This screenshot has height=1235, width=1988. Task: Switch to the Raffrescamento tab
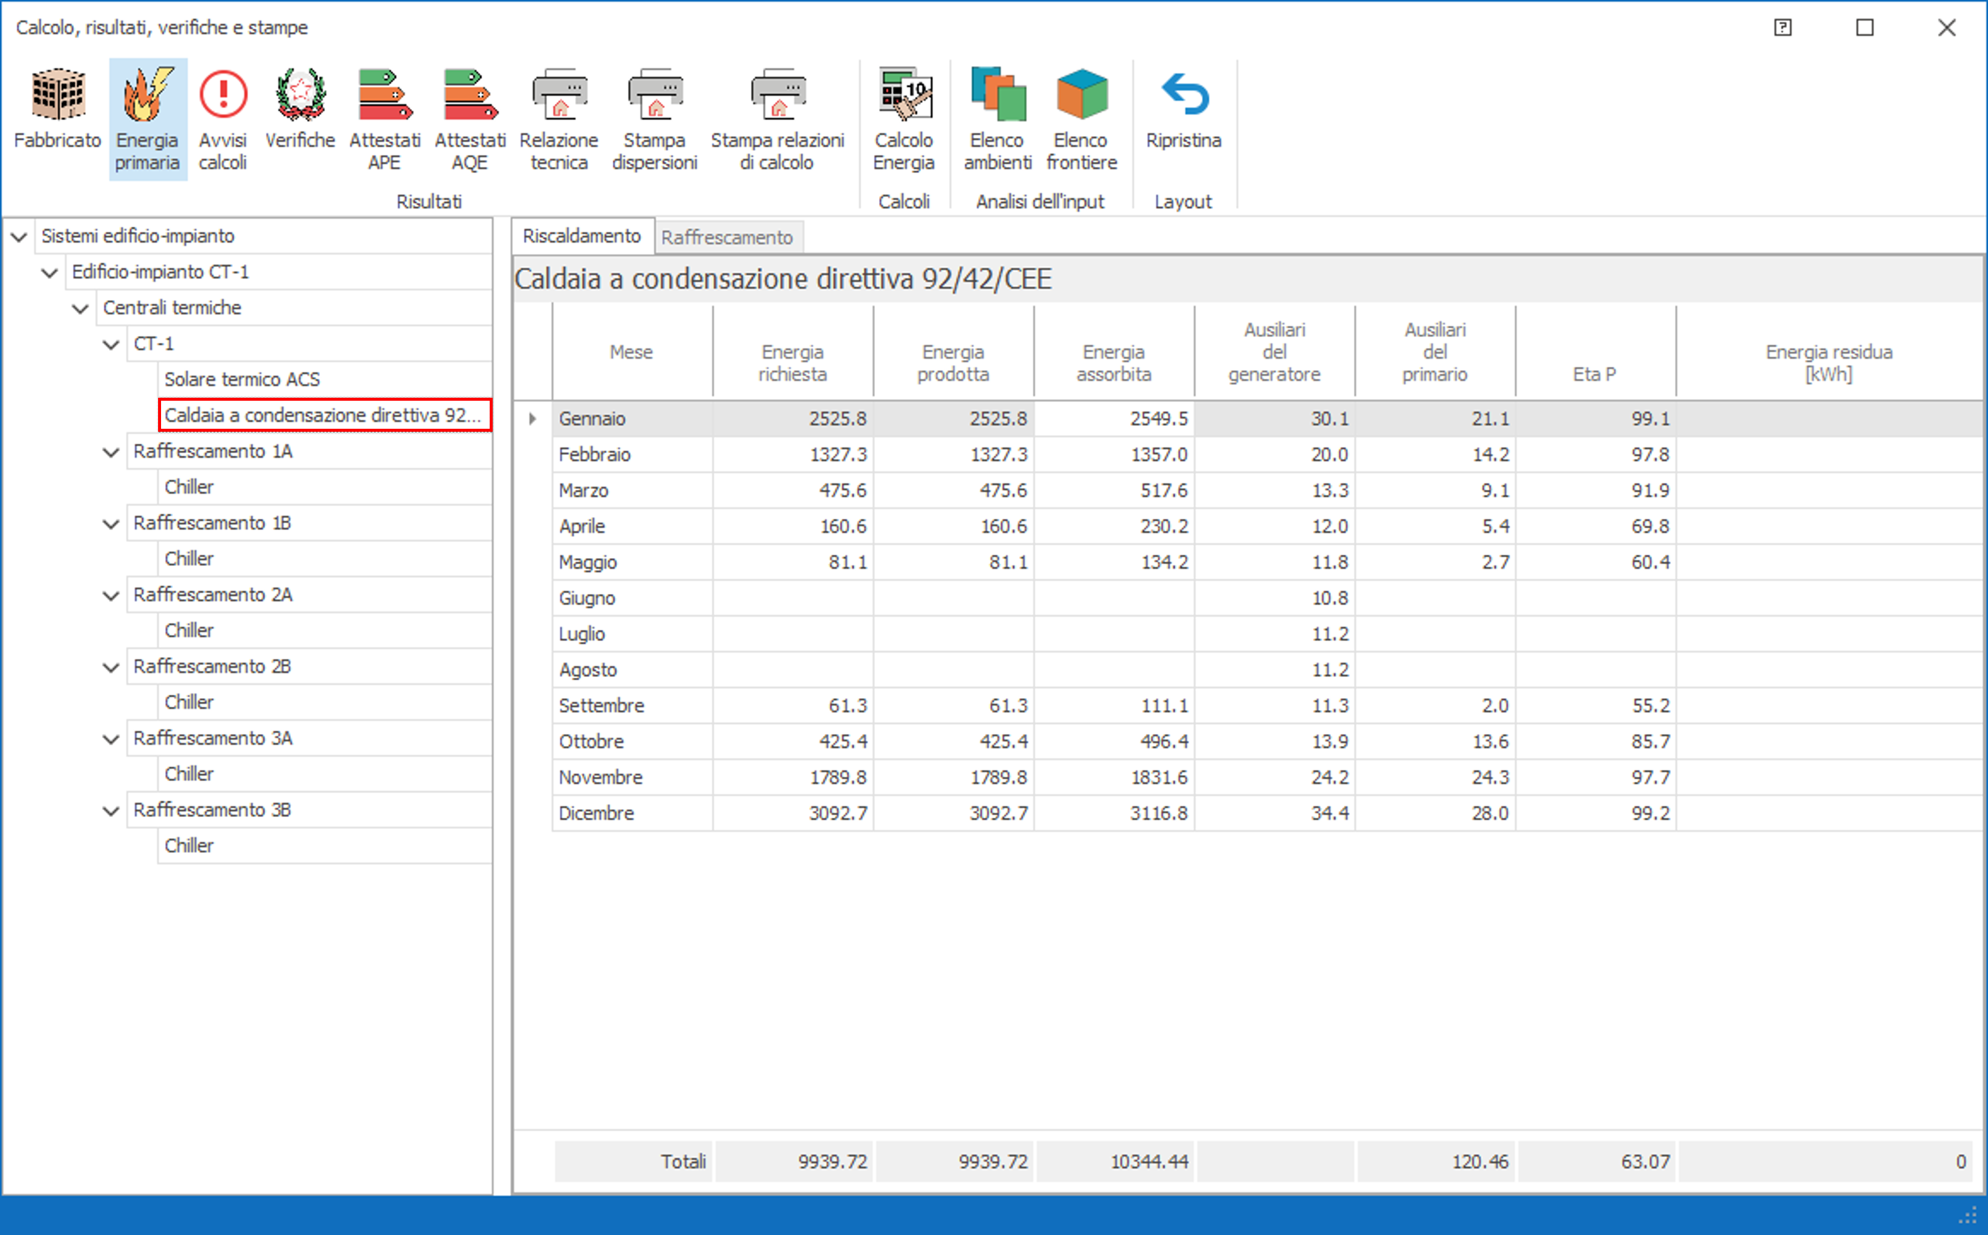pyautogui.click(x=726, y=238)
